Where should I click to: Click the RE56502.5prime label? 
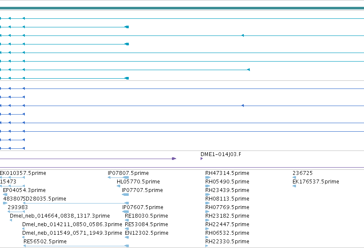pyautogui.click(x=45, y=242)
